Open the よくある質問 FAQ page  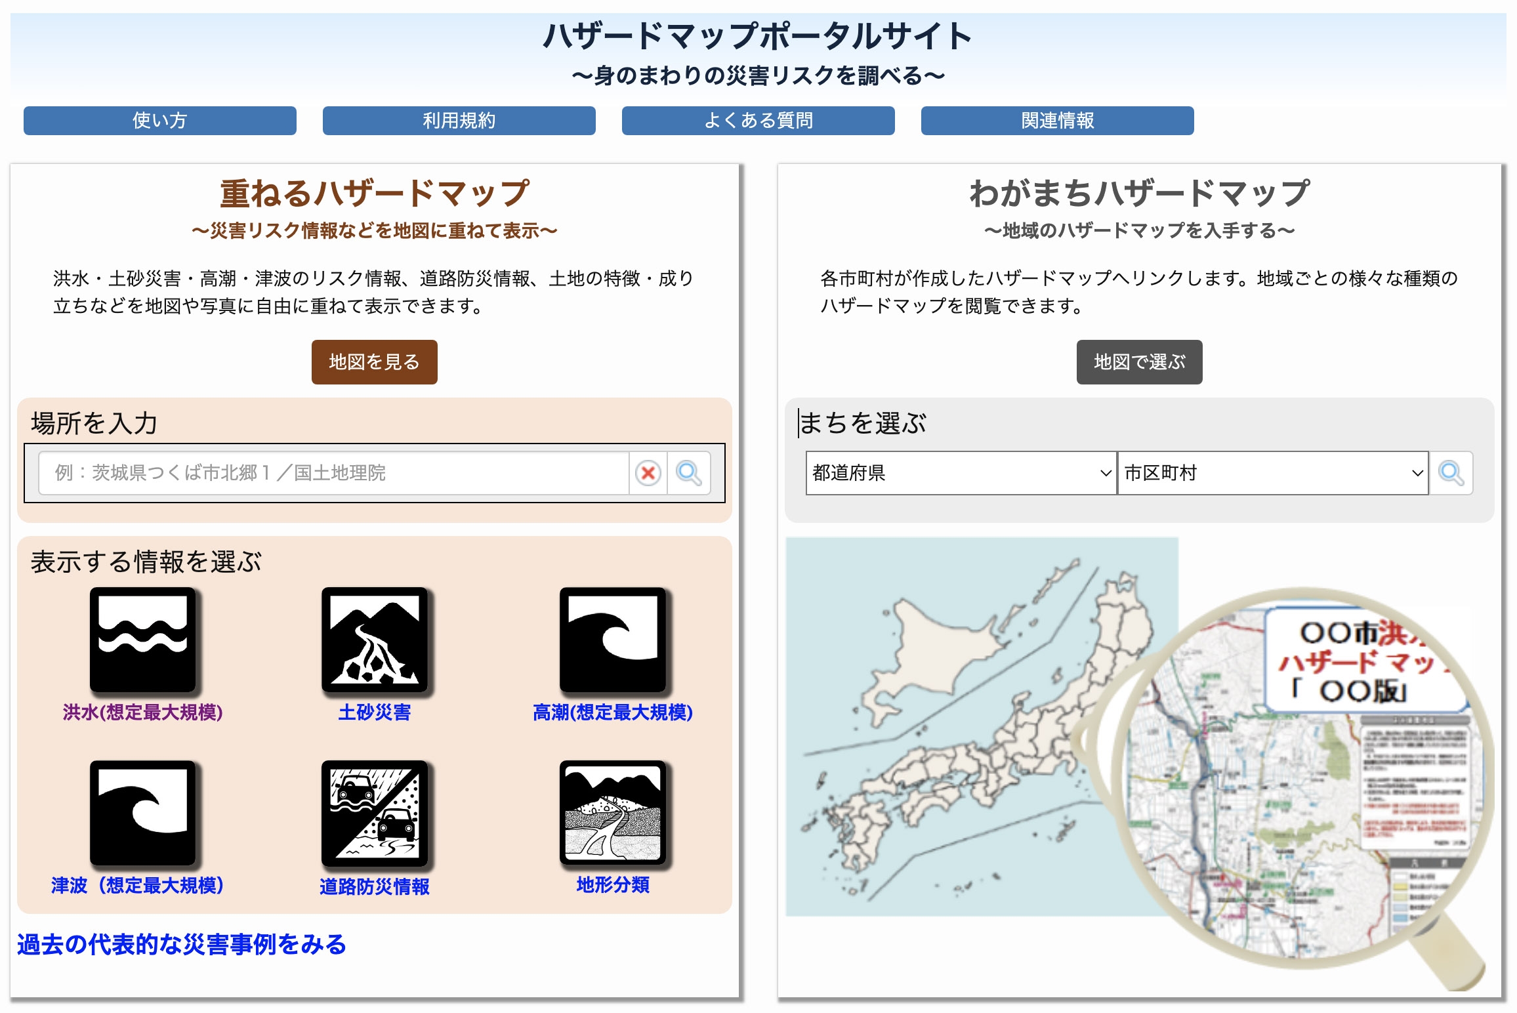(758, 121)
